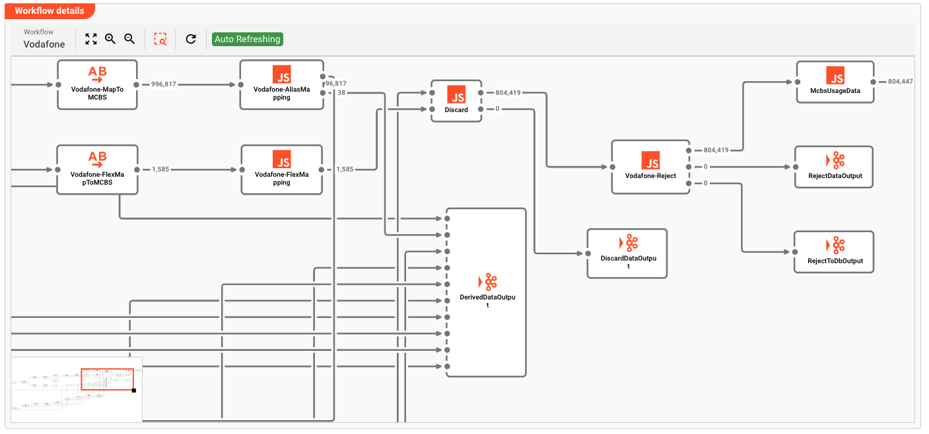
Task: Refresh the workflow with the reload icon
Action: (x=191, y=39)
